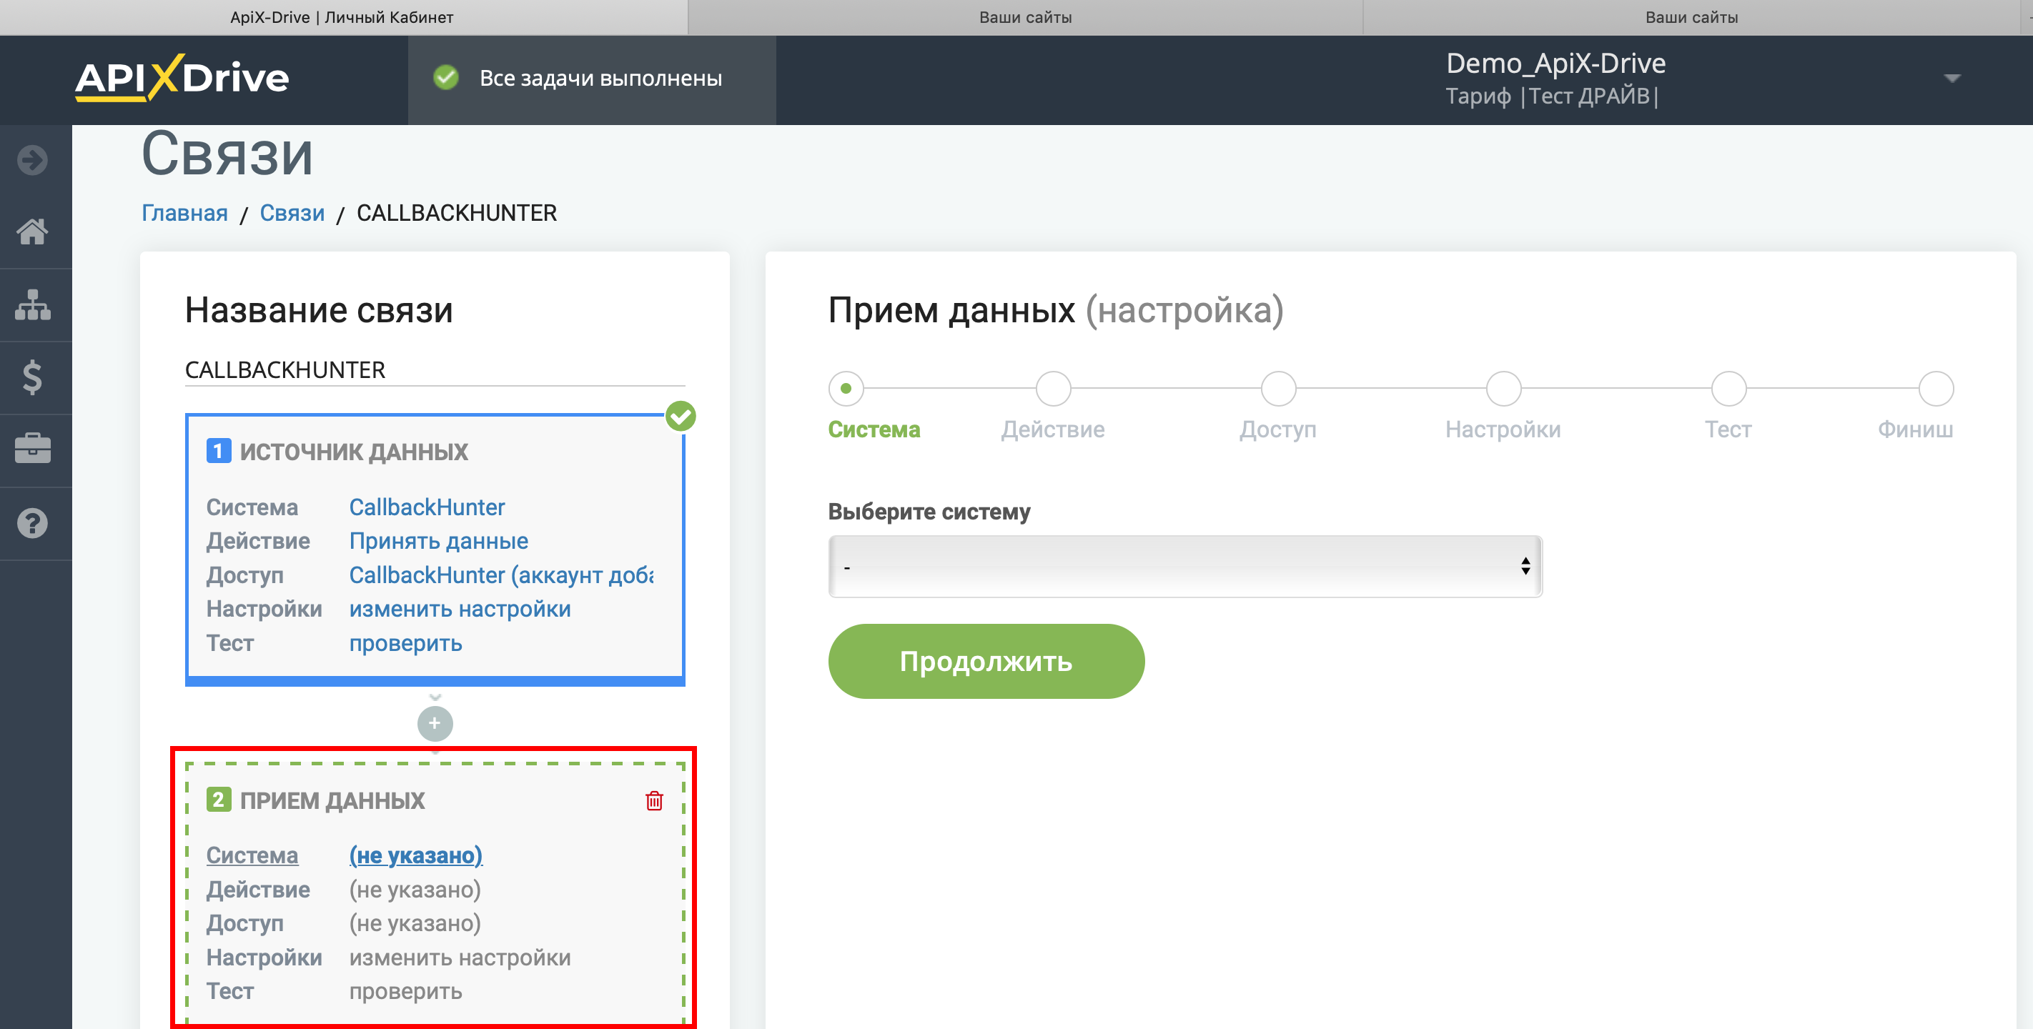2033x1029 pixels.
Task: Delete the data receiving block with trash icon
Action: click(654, 801)
